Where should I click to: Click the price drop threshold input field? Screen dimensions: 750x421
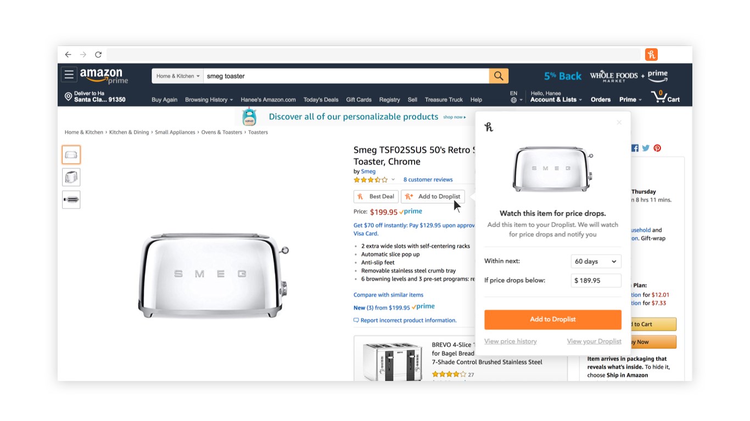pyautogui.click(x=596, y=281)
